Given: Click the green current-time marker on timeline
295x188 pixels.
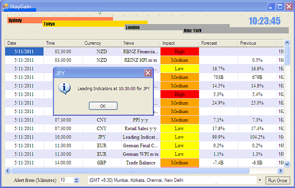Looking at the screenshot, I should 100,13.
